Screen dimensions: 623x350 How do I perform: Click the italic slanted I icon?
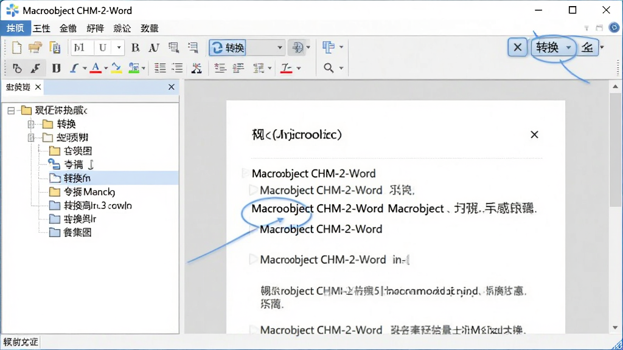click(74, 68)
